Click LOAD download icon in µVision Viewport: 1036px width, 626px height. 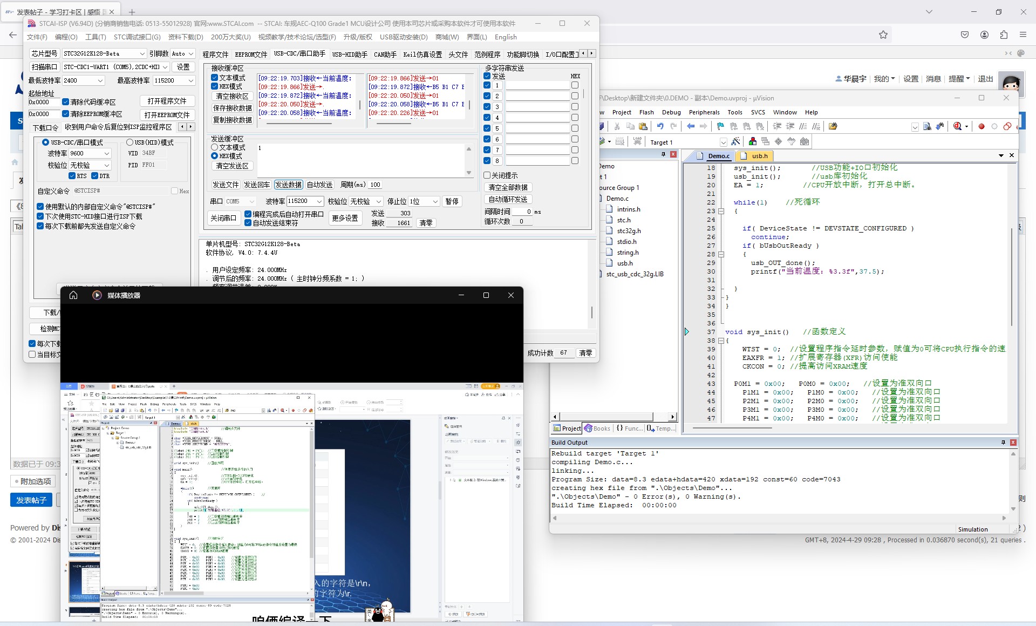(637, 141)
